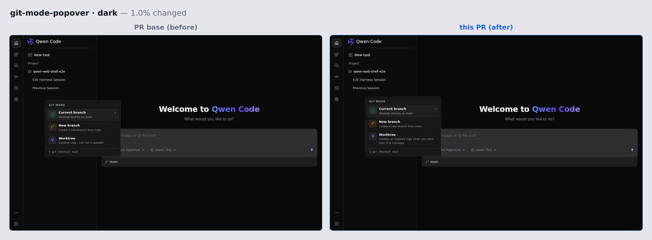
Task: Select the Current branch git mode in the after panel
Action: tap(403, 111)
